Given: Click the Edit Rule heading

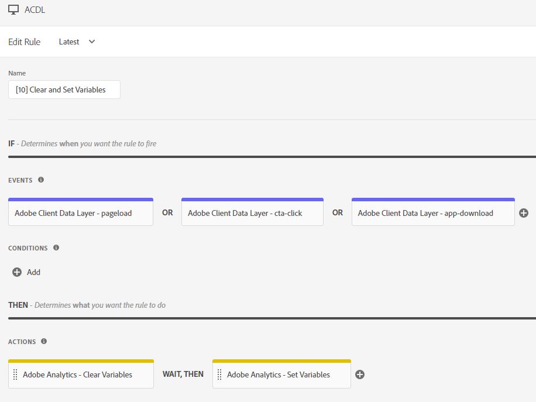Looking at the screenshot, I should click(x=25, y=42).
